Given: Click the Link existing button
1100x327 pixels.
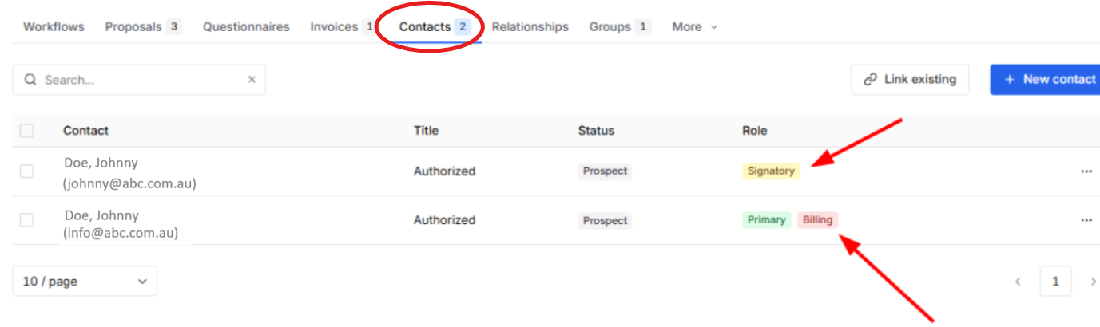Looking at the screenshot, I should click(x=910, y=80).
